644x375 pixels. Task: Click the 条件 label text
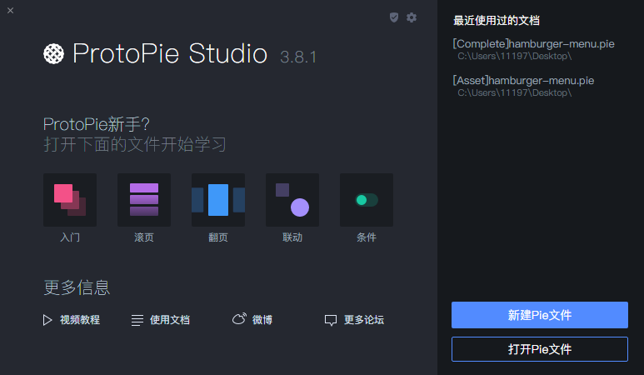click(x=367, y=237)
